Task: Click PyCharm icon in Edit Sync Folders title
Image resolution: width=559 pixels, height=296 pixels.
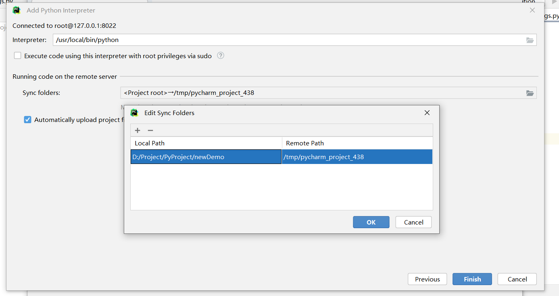Action: [x=135, y=113]
